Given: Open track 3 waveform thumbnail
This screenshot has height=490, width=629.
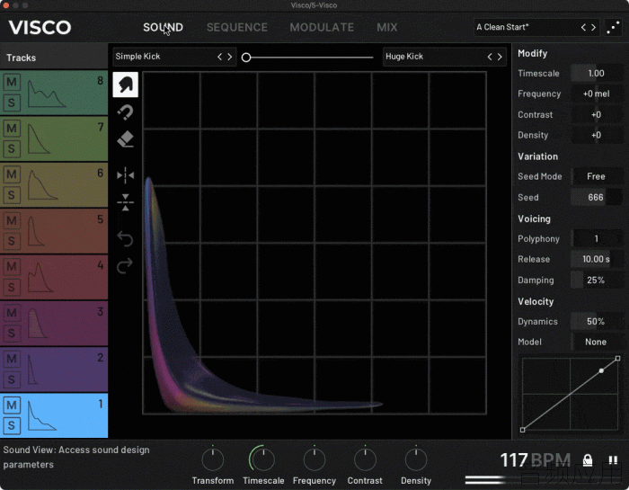Looking at the screenshot, I should [37, 324].
